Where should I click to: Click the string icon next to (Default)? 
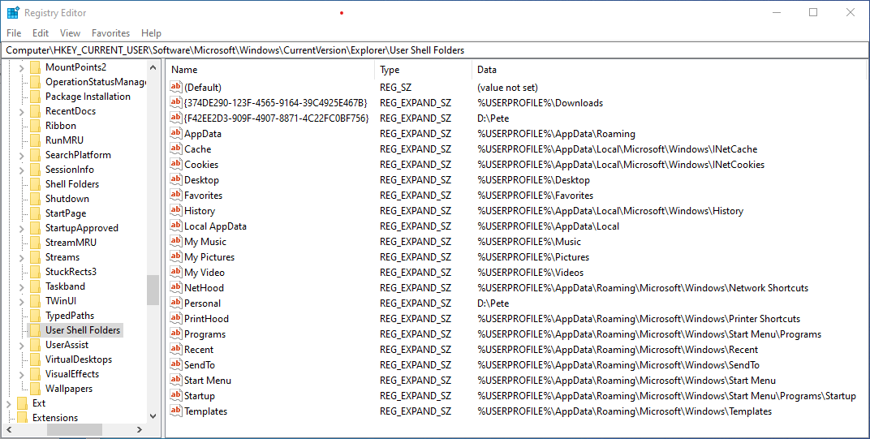tap(176, 87)
